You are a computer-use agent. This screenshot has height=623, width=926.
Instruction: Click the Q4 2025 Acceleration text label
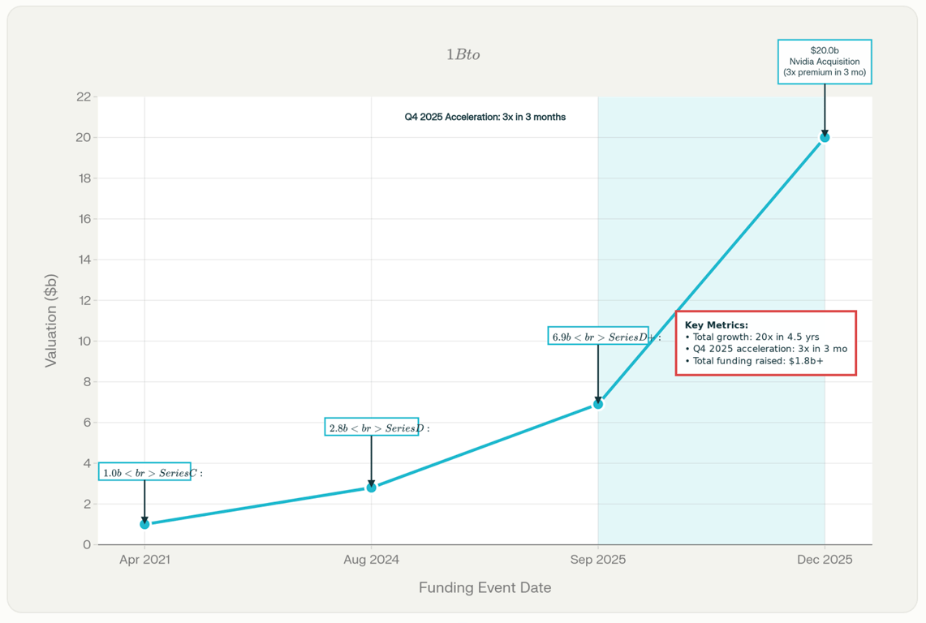click(485, 117)
